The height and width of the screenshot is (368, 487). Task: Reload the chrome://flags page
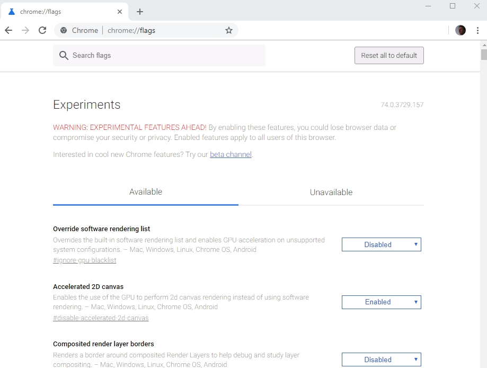pyautogui.click(x=42, y=30)
